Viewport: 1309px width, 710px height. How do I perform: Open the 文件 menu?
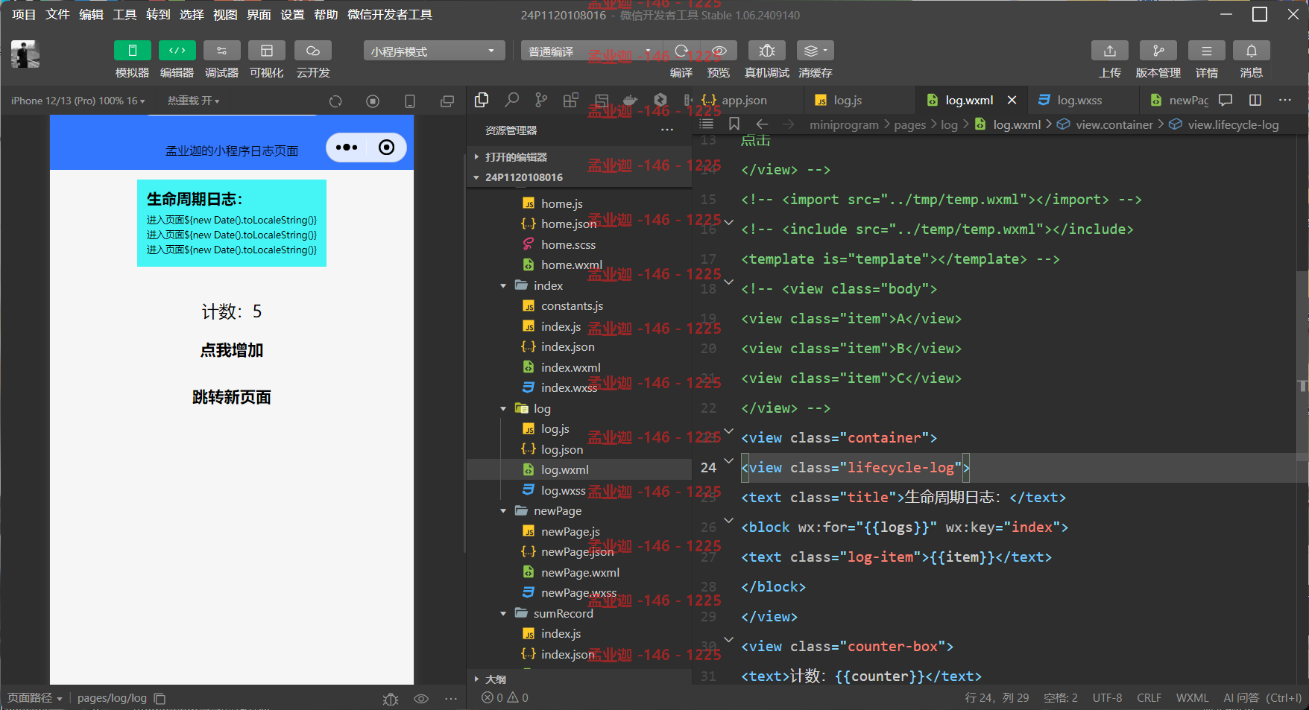click(57, 15)
